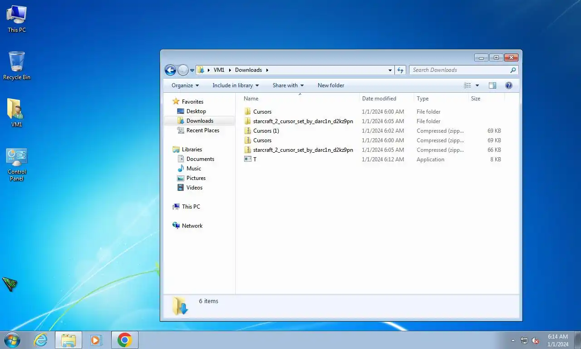Select the 66 KB starcraft zip file
This screenshot has width=581, height=349.
click(298, 150)
